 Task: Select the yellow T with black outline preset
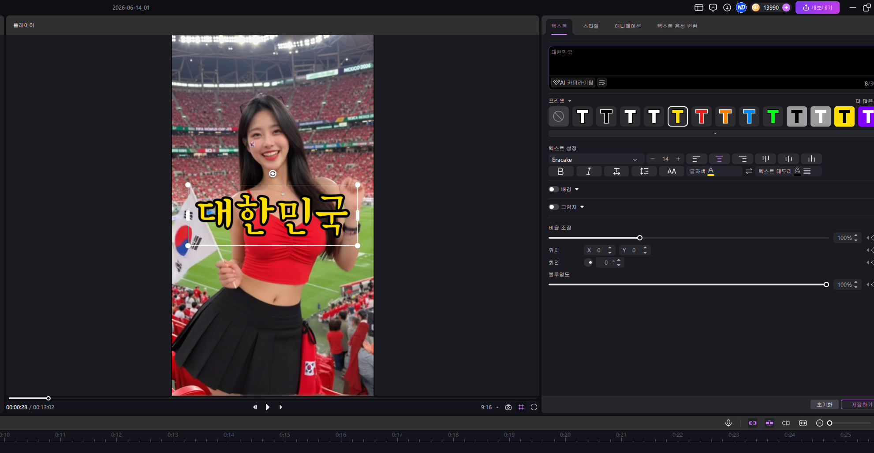[x=678, y=116]
